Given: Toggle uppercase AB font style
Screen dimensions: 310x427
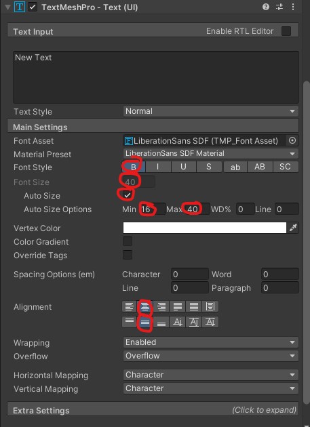Looking at the screenshot, I should coord(260,167).
